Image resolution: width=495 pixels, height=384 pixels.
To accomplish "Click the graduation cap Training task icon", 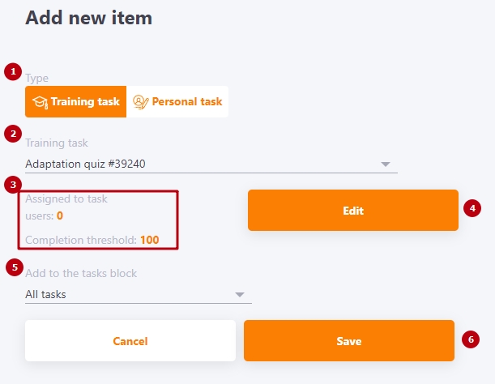I will [x=40, y=102].
